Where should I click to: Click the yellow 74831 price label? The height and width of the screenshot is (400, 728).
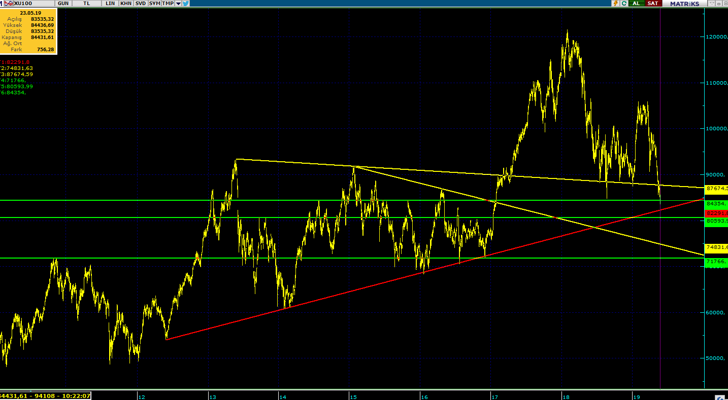pyautogui.click(x=716, y=247)
